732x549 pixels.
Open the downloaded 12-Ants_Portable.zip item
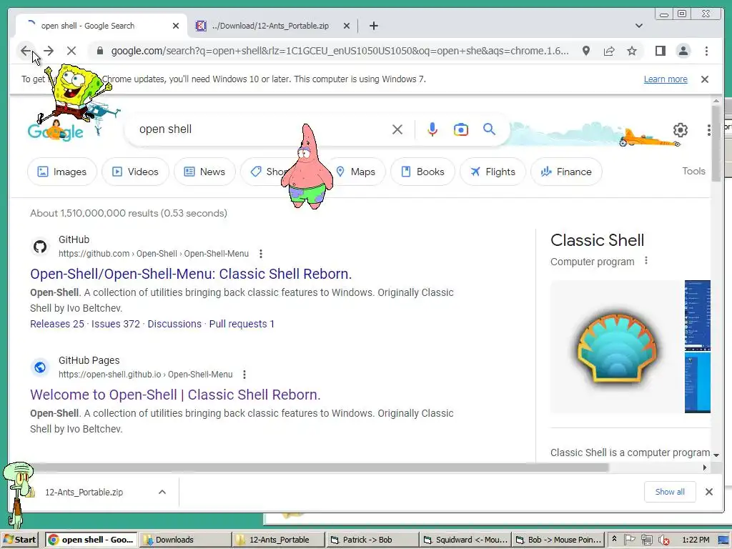coord(84,492)
